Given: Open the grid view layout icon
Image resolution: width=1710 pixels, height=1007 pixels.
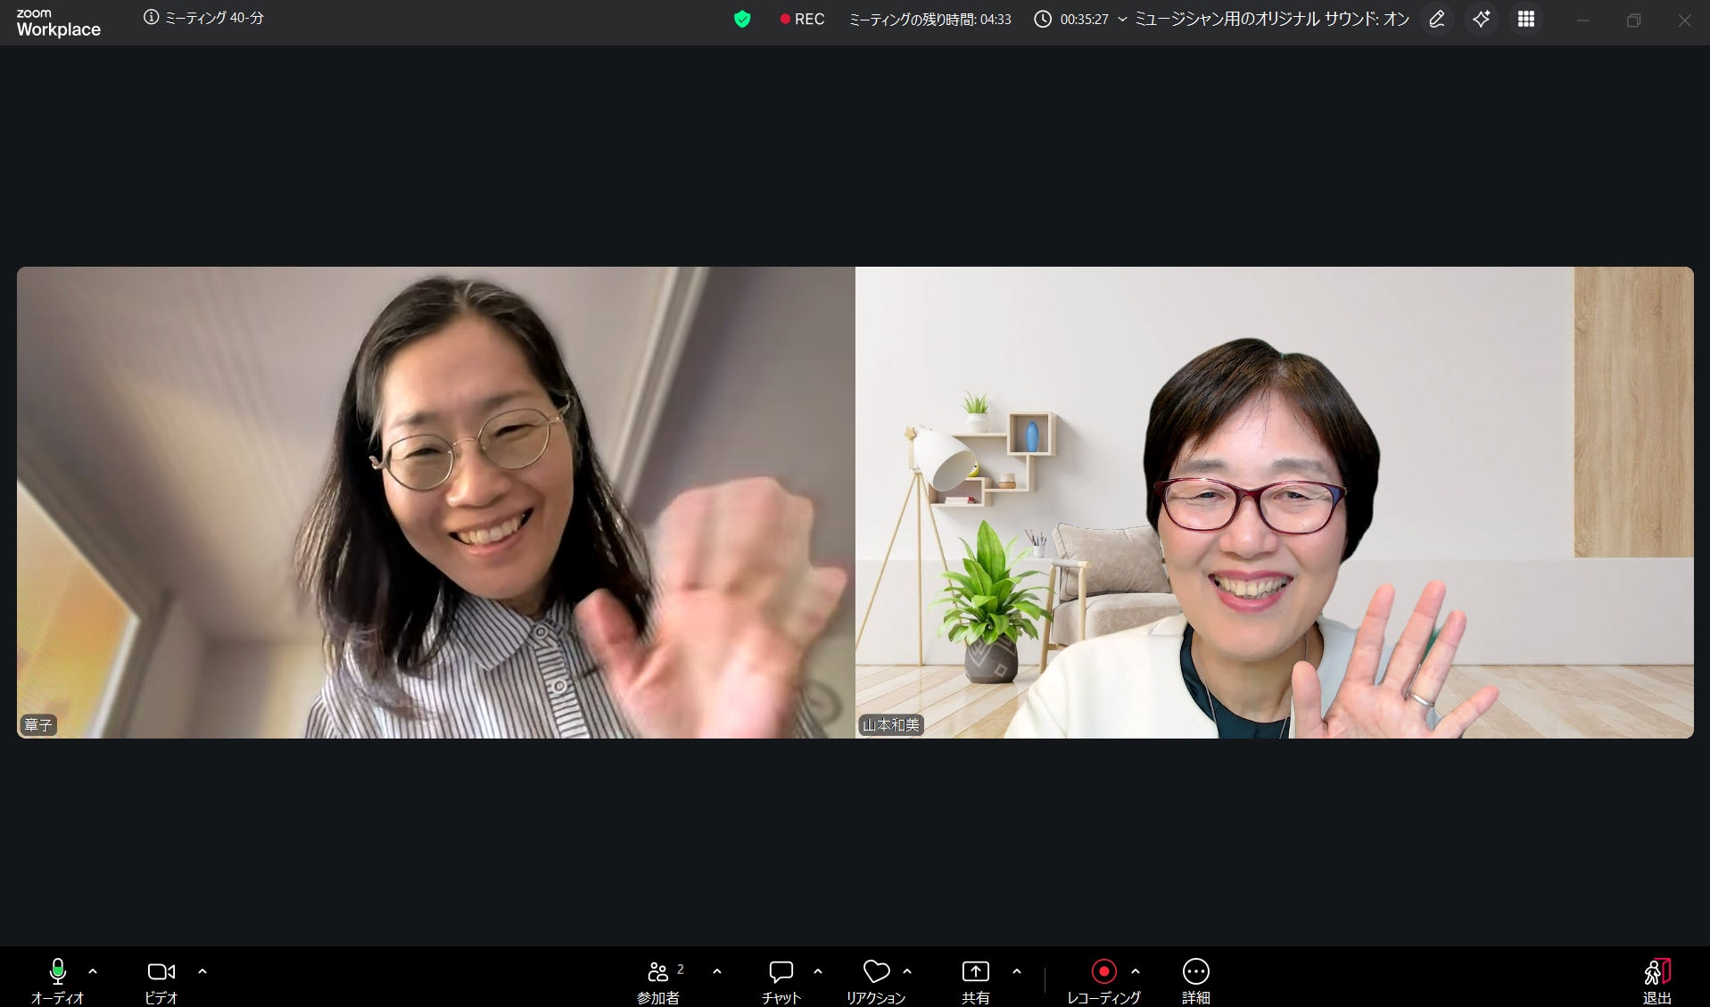Looking at the screenshot, I should click(1526, 19).
